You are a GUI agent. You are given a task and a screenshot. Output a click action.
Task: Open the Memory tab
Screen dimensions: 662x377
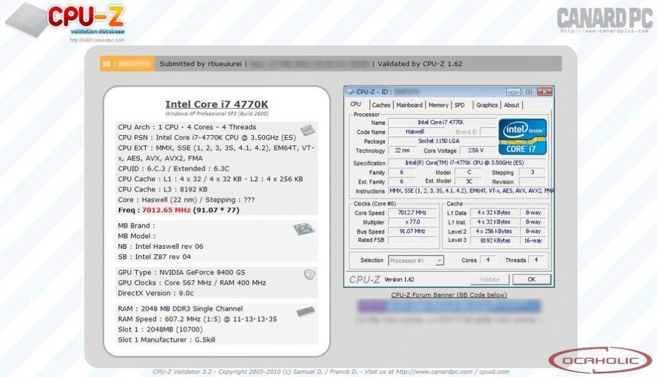[x=438, y=105]
